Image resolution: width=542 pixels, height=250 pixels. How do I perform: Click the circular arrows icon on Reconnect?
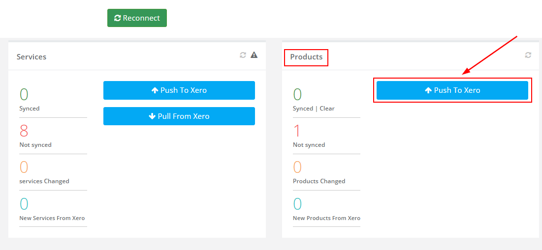click(118, 18)
